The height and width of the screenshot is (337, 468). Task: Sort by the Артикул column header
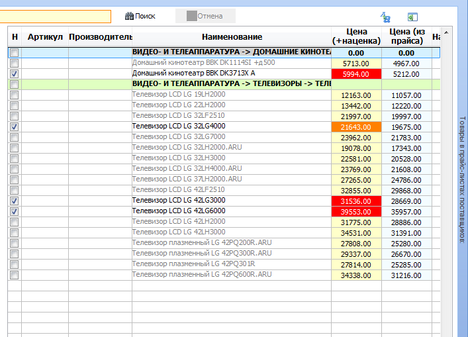pos(45,37)
